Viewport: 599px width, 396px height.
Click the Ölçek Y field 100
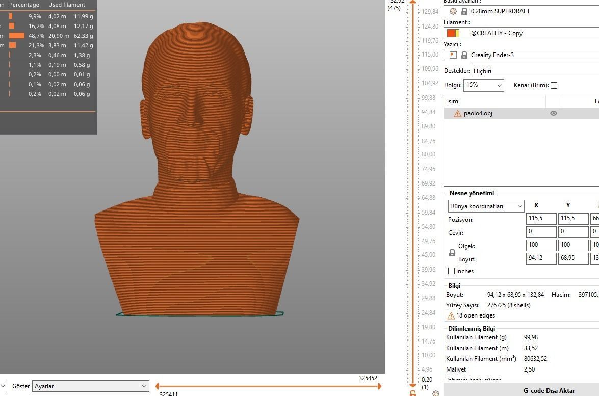574,245
